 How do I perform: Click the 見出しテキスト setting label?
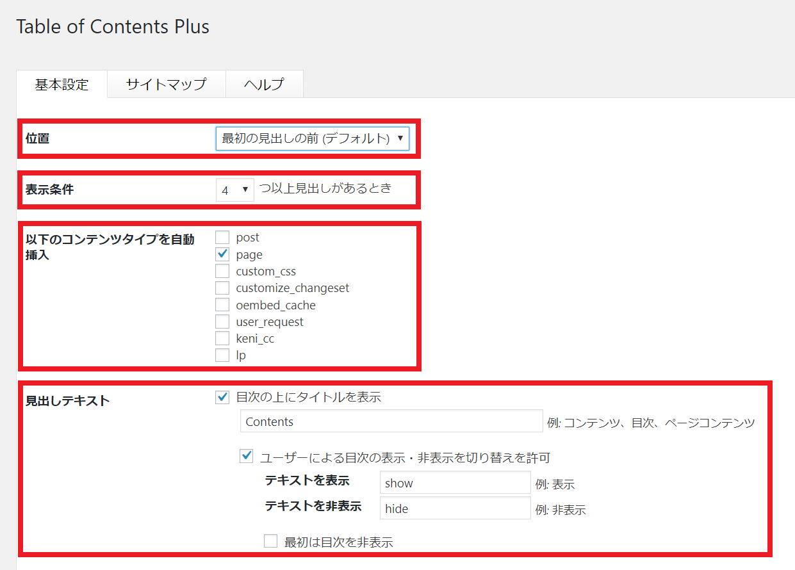click(x=67, y=401)
